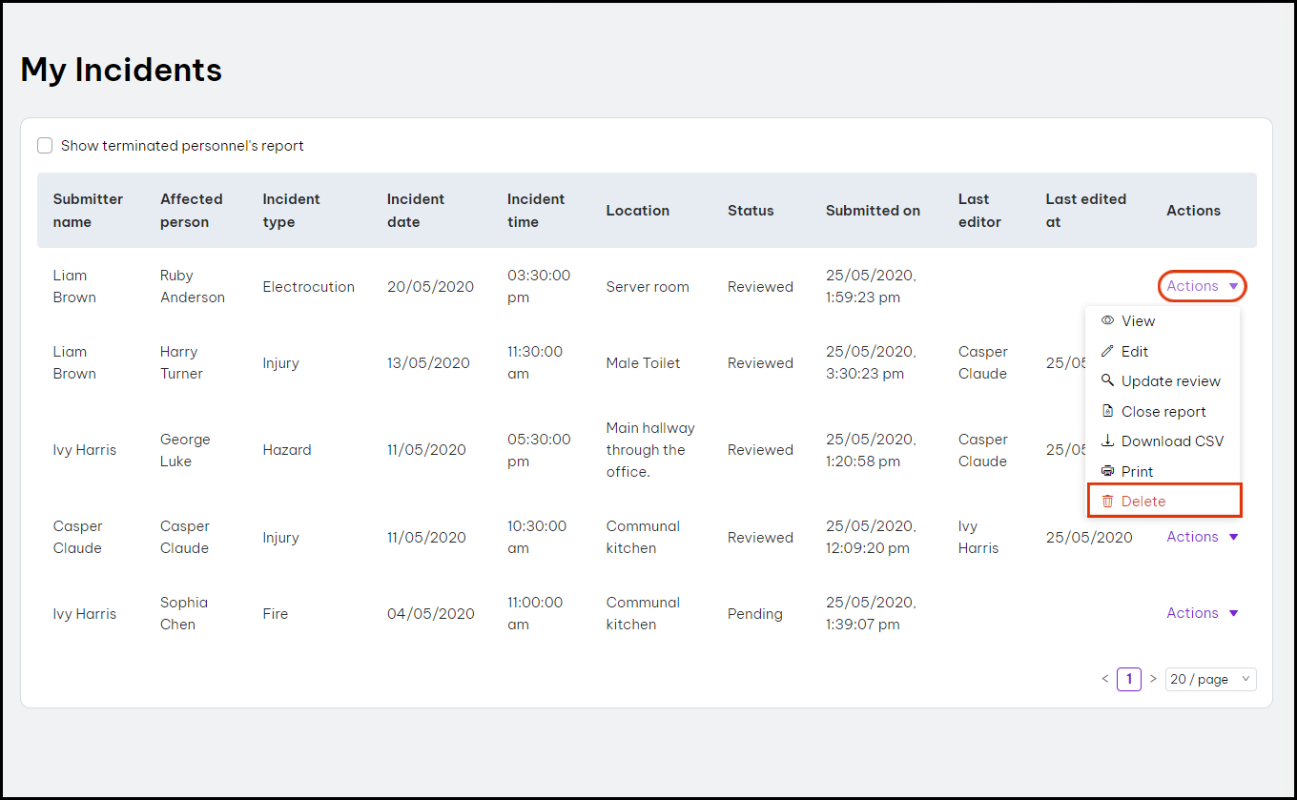
Task: Click the pencil icon beside Edit
Action: (1107, 352)
